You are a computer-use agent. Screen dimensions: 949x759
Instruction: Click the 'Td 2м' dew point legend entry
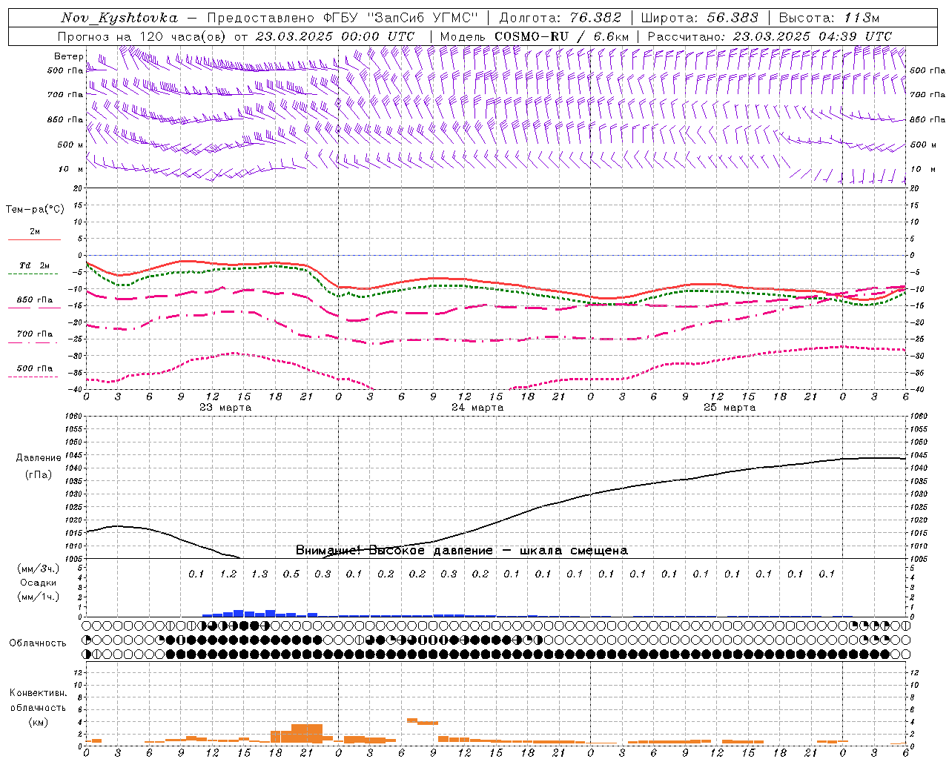pos(35,265)
